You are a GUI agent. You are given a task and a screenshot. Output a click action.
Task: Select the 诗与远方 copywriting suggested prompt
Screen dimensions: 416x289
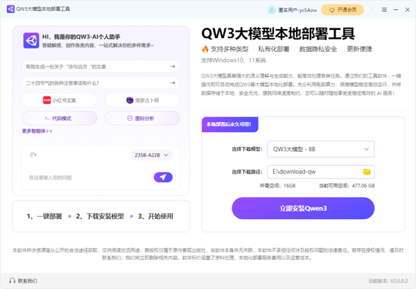click(101, 67)
